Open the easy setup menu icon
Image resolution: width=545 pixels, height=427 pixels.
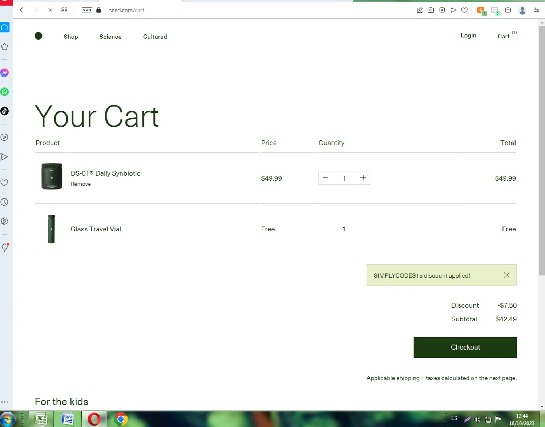[x=537, y=10]
